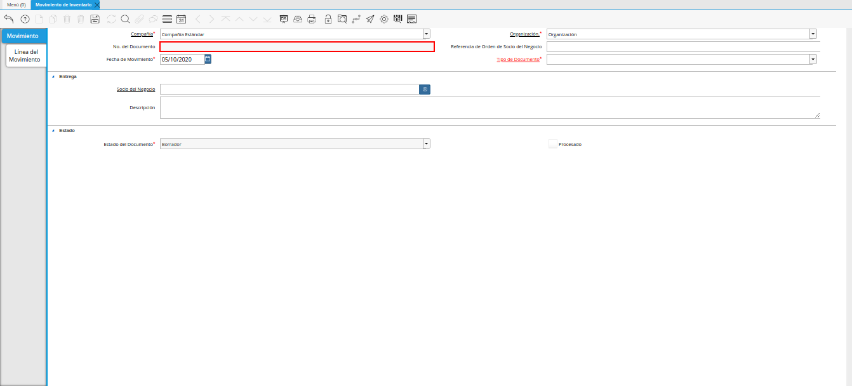
Task: Select the Movimiento side tab
Action: click(23, 36)
